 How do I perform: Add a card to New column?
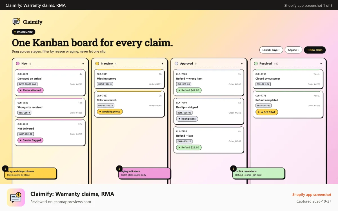83,64
